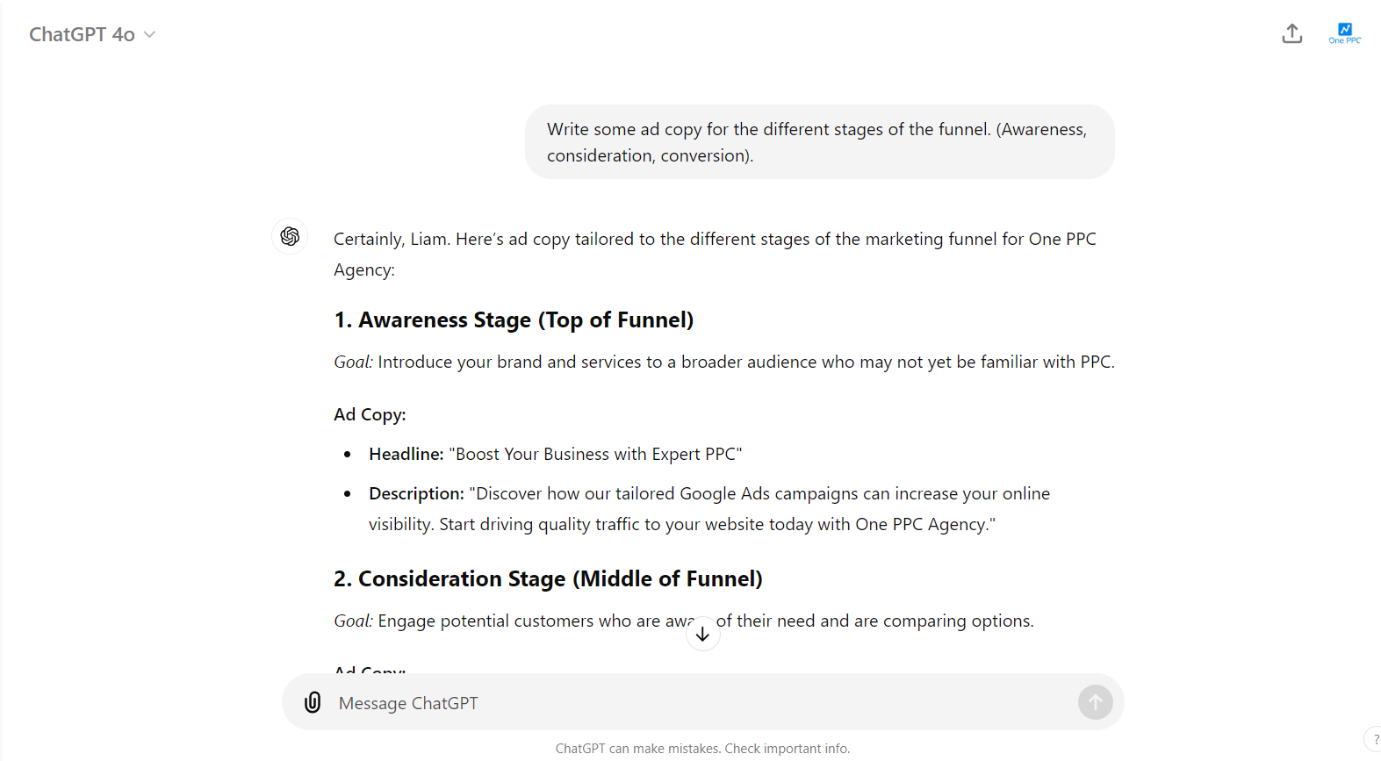Image resolution: width=1381 pixels, height=761 pixels.
Task: Click the "Description:" bullet text line
Action: [x=709, y=509]
